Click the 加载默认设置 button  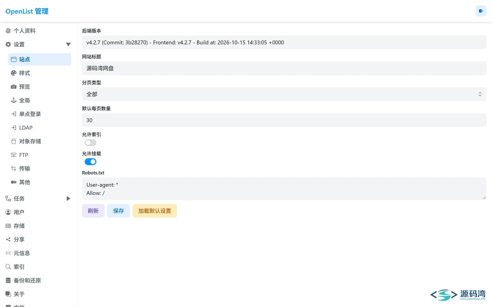pos(155,211)
